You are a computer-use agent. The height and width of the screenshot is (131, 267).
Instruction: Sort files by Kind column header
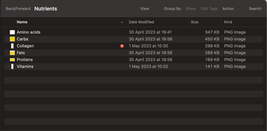228,22
